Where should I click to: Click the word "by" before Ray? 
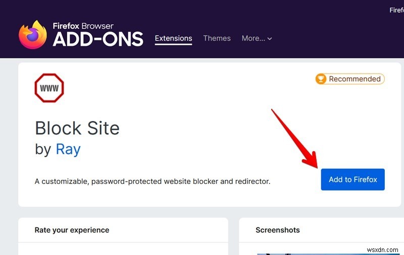point(43,149)
